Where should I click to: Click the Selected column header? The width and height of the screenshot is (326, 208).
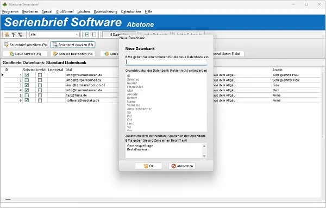[x=29, y=70]
